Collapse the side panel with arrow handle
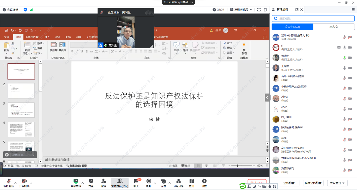Screen dimensions: 357x190 [x=267, y=97]
